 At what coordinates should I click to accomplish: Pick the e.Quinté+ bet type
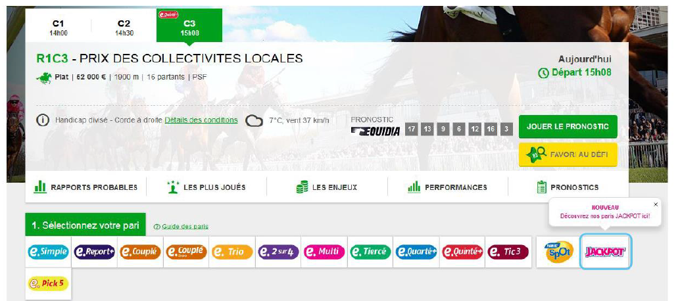tap(462, 252)
